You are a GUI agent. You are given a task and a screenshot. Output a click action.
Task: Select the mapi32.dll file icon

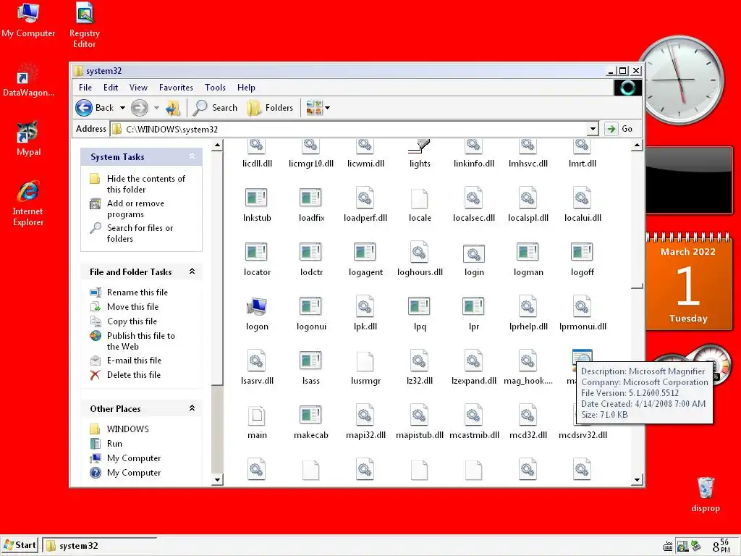(365, 423)
